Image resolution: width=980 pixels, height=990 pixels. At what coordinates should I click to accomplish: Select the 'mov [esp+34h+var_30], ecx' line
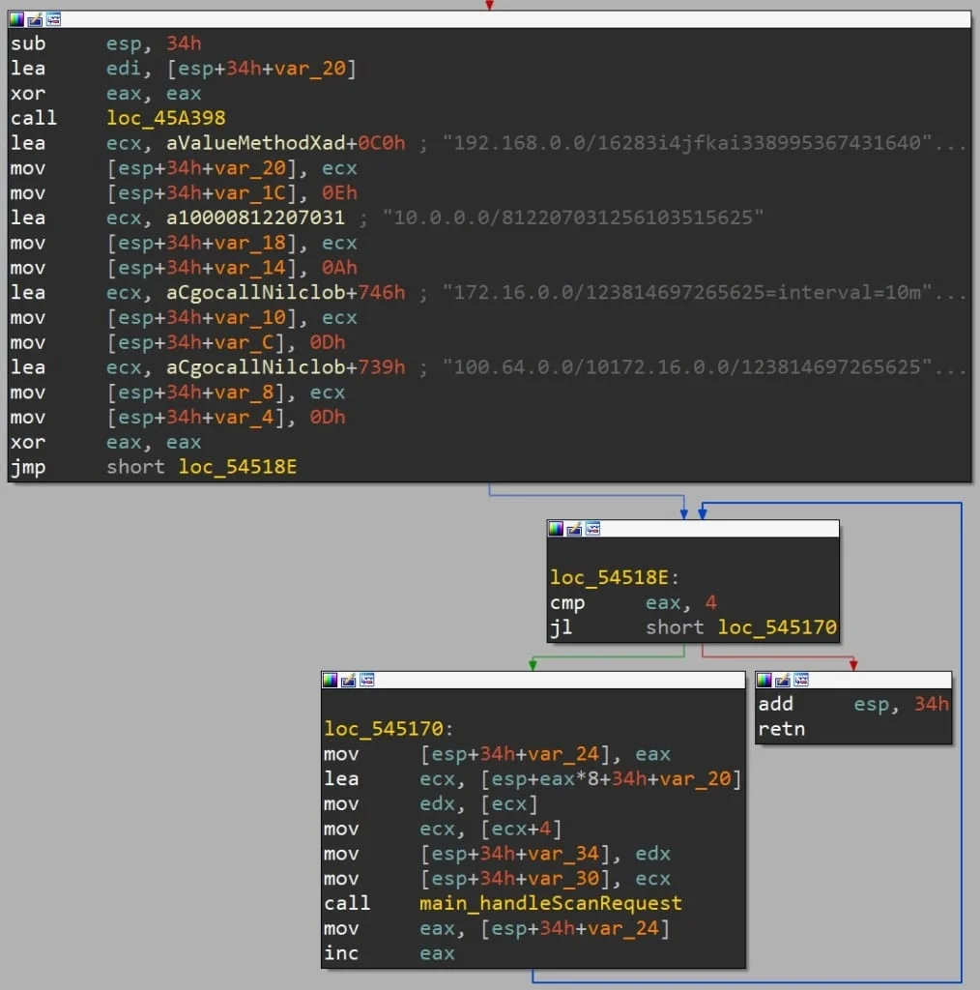[x=498, y=879]
